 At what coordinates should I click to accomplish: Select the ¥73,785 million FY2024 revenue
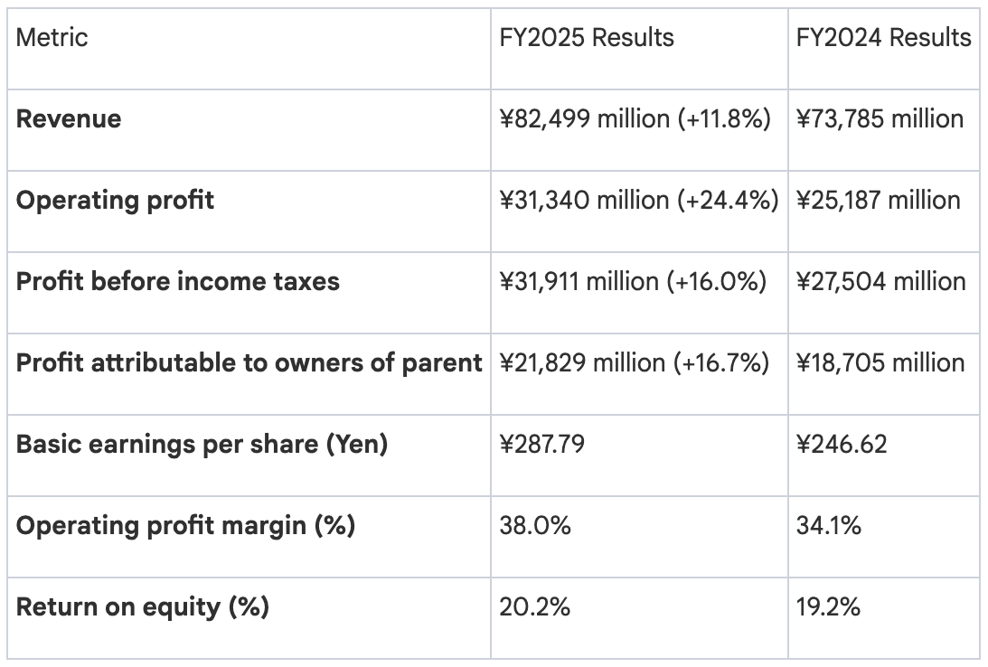[880, 119]
